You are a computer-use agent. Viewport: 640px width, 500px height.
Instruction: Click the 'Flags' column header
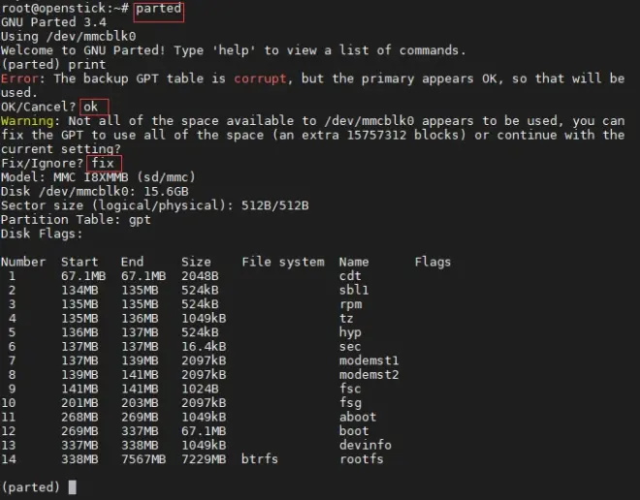[432, 262]
